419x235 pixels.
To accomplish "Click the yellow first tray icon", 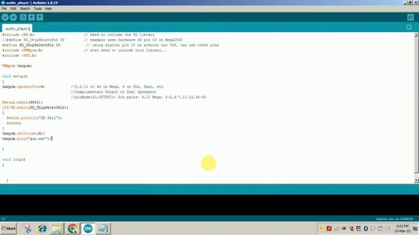I will (321, 228).
